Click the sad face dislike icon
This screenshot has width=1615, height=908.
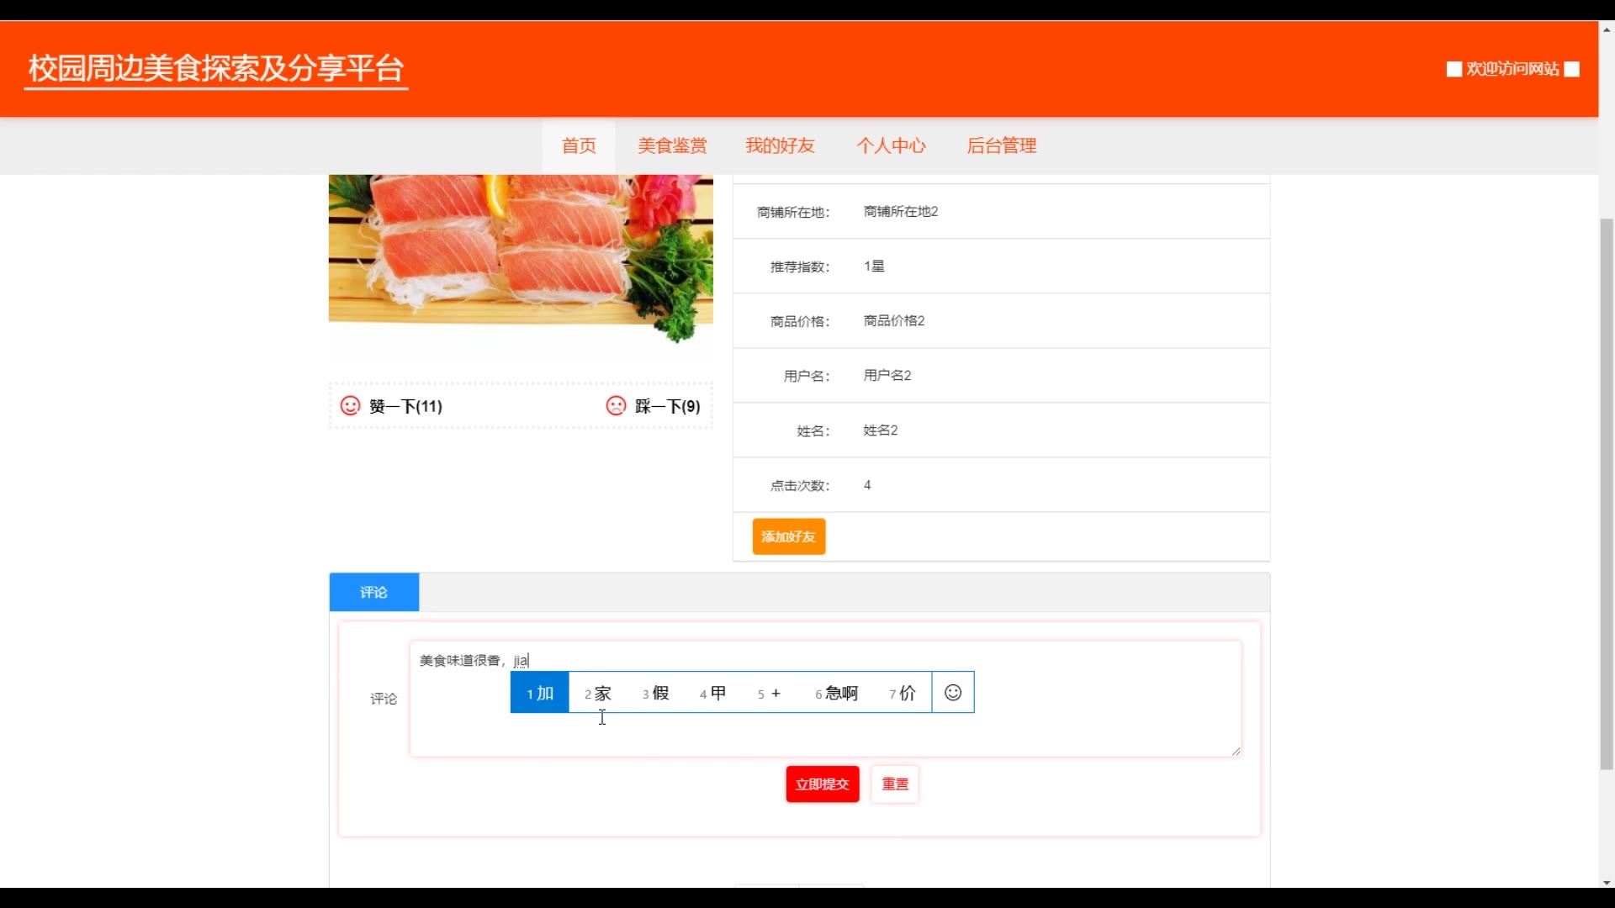point(616,406)
